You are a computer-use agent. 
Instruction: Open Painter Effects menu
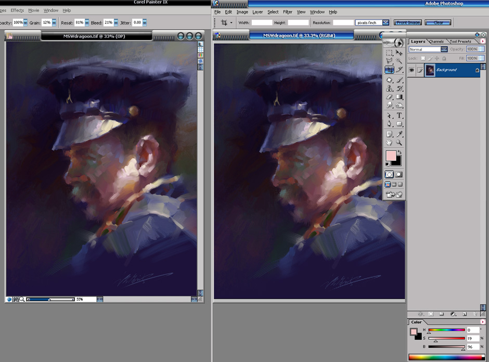click(17, 10)
